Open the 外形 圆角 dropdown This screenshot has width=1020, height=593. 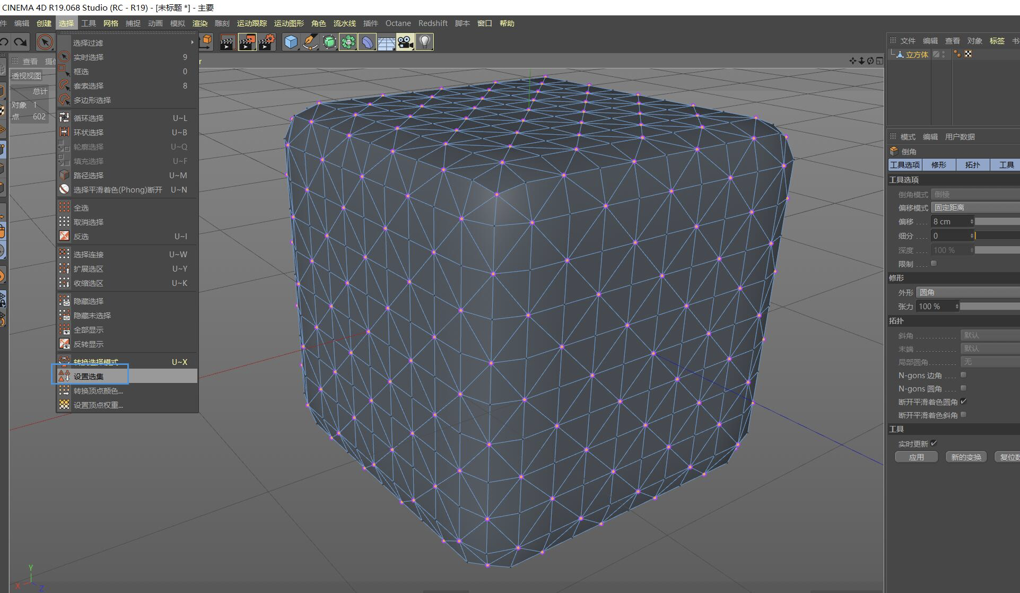tap(968, 292)
